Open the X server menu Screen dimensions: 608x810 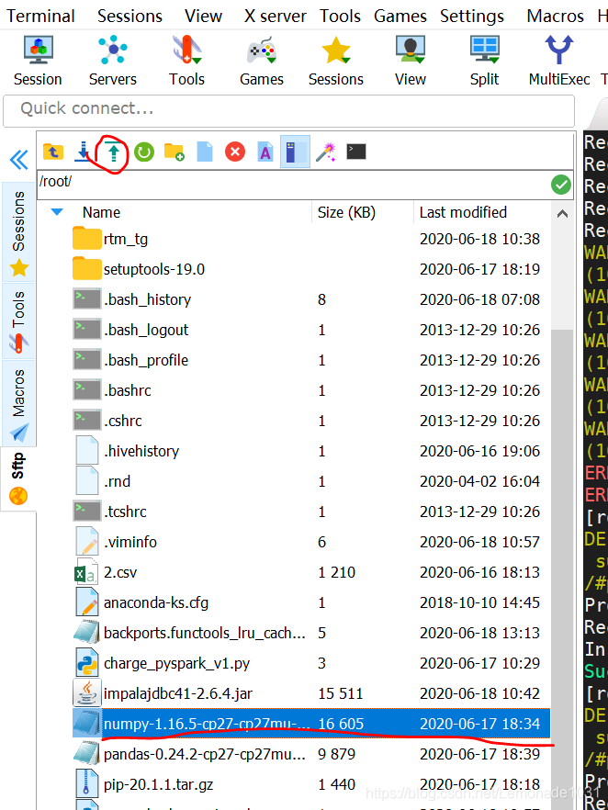(x=276, y=16)
